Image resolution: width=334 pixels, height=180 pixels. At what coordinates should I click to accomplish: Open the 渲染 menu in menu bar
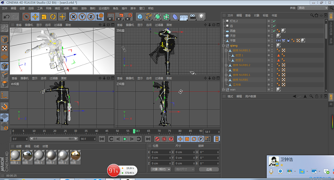point(84,8)
